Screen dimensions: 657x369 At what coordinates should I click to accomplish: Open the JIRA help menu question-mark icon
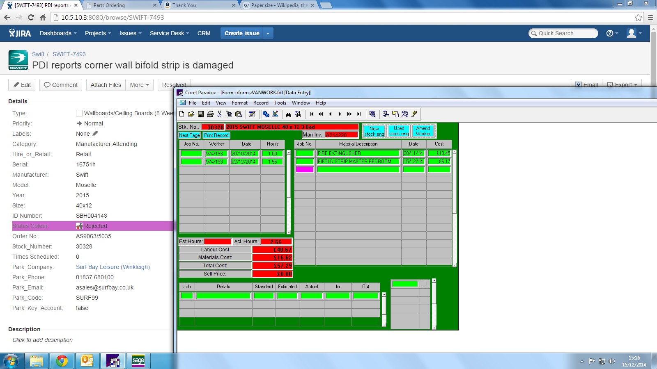[612, 33]
